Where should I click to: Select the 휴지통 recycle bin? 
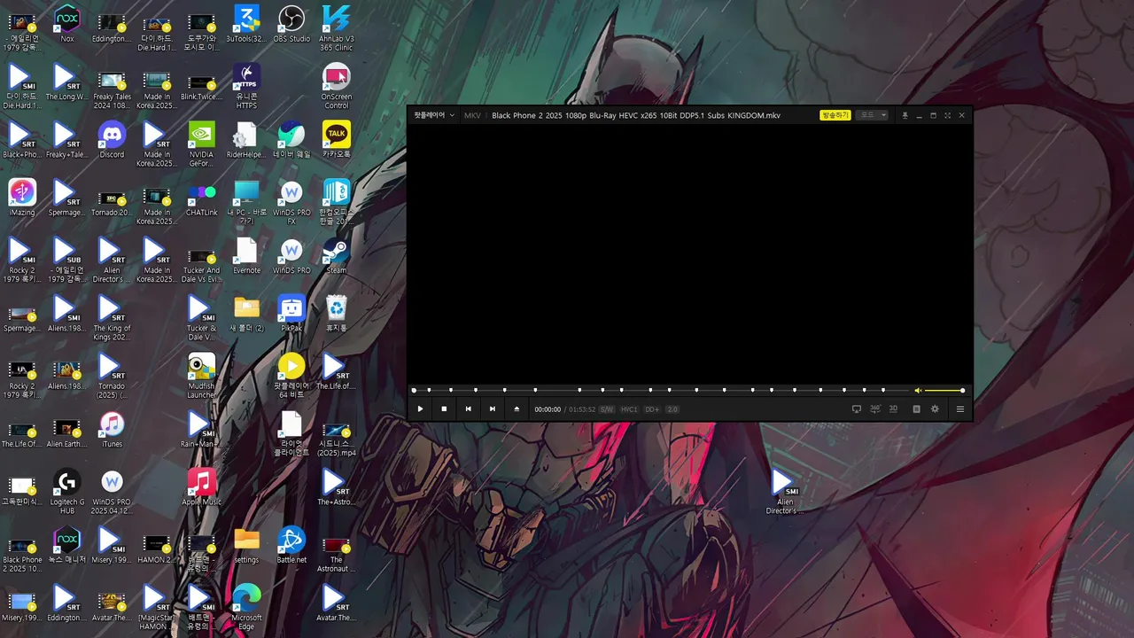click(337, 314)
